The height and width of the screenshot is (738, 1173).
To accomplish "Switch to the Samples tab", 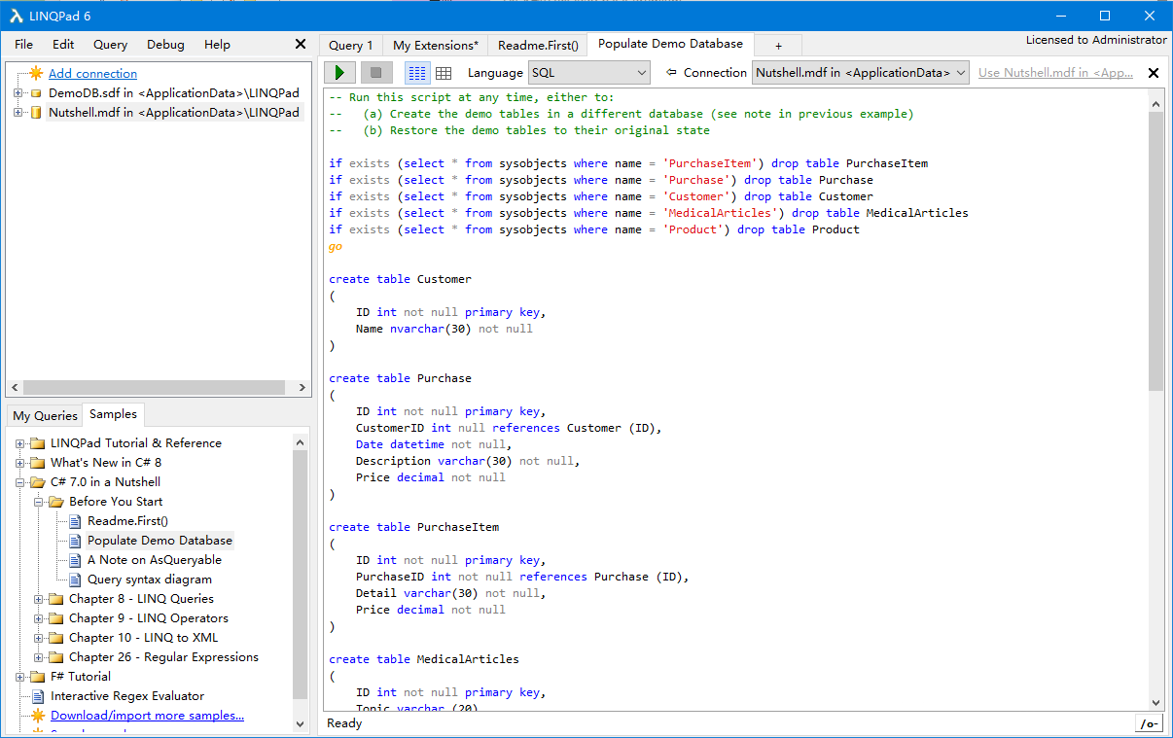I will (114, 414).
